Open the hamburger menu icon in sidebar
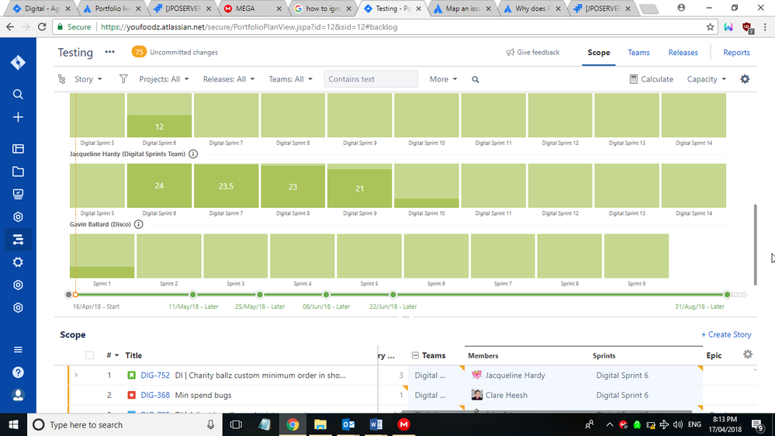775x436 pixels. (18, 349)
